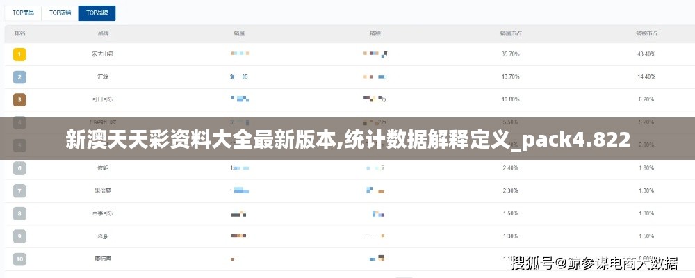Click the 35.70% sales volume share value
695x278 pixels.
click(511, 54)
